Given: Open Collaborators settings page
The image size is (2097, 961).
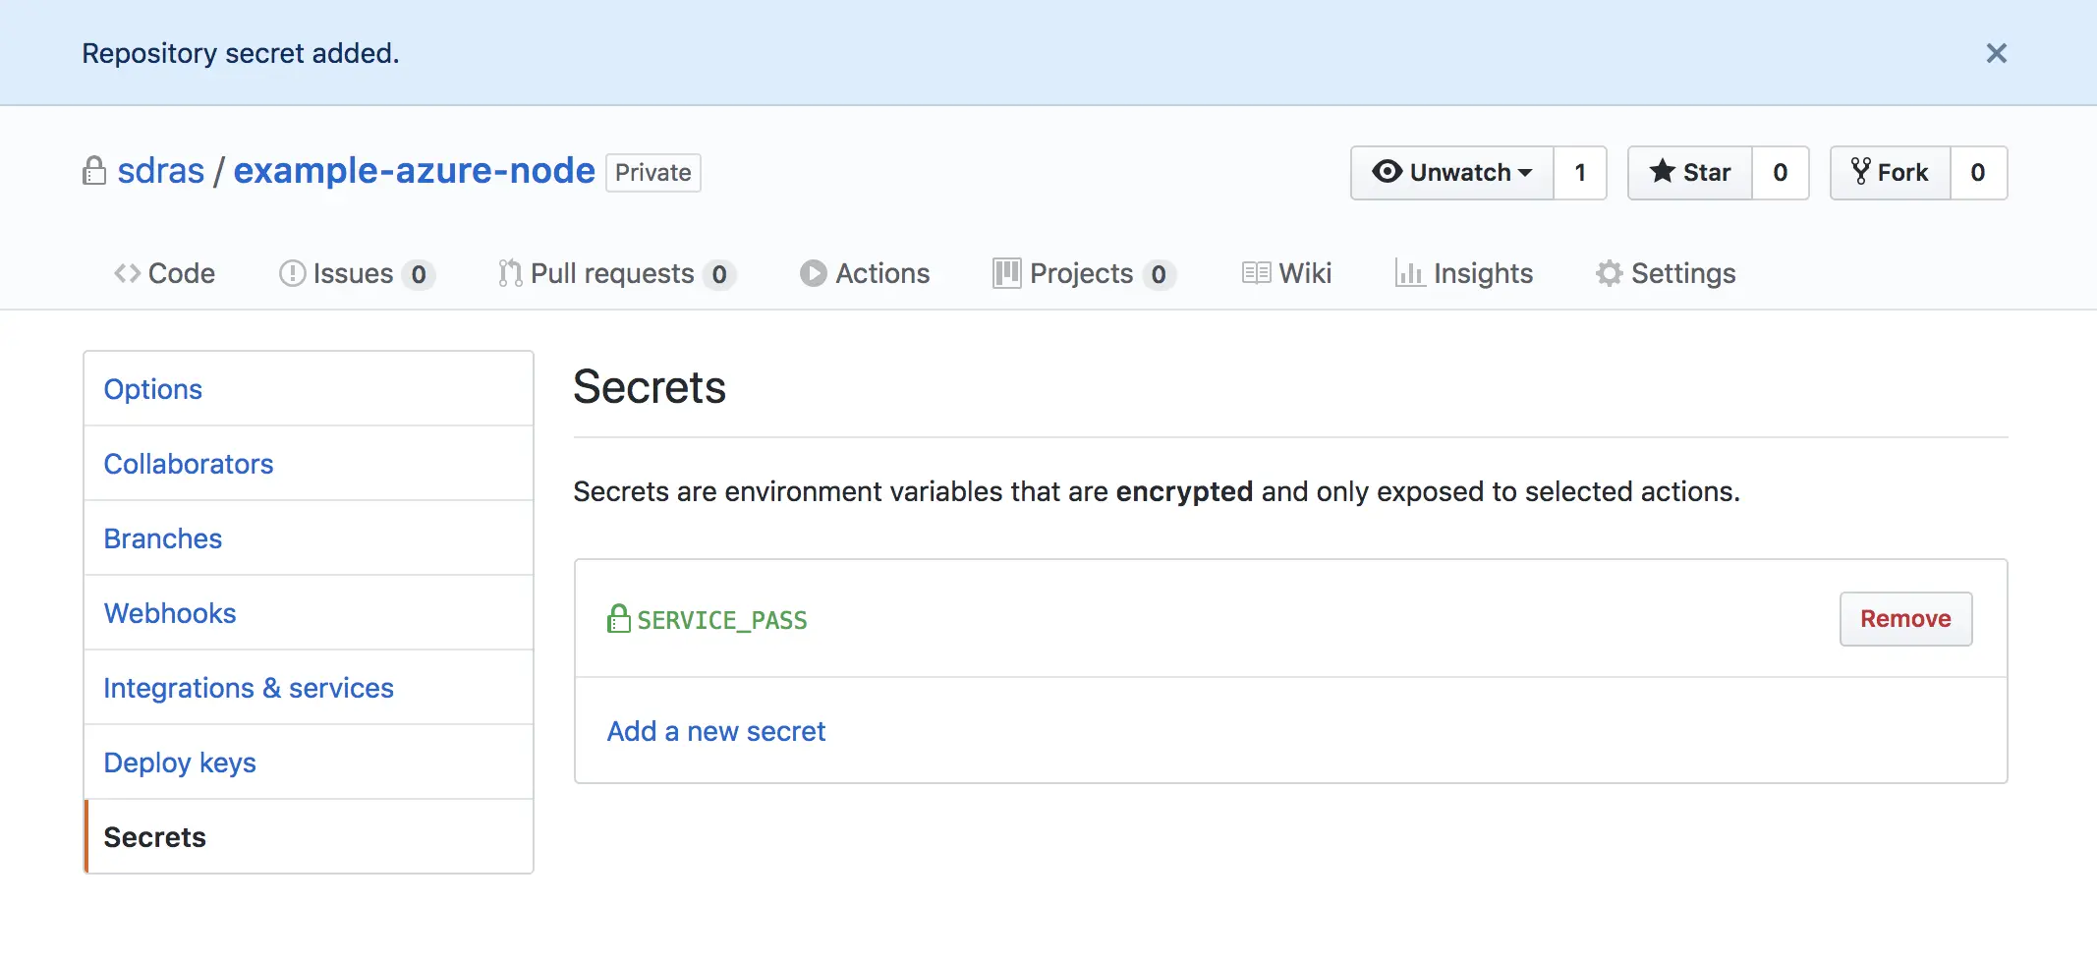Looking at the screenshot, I should 189,464.
